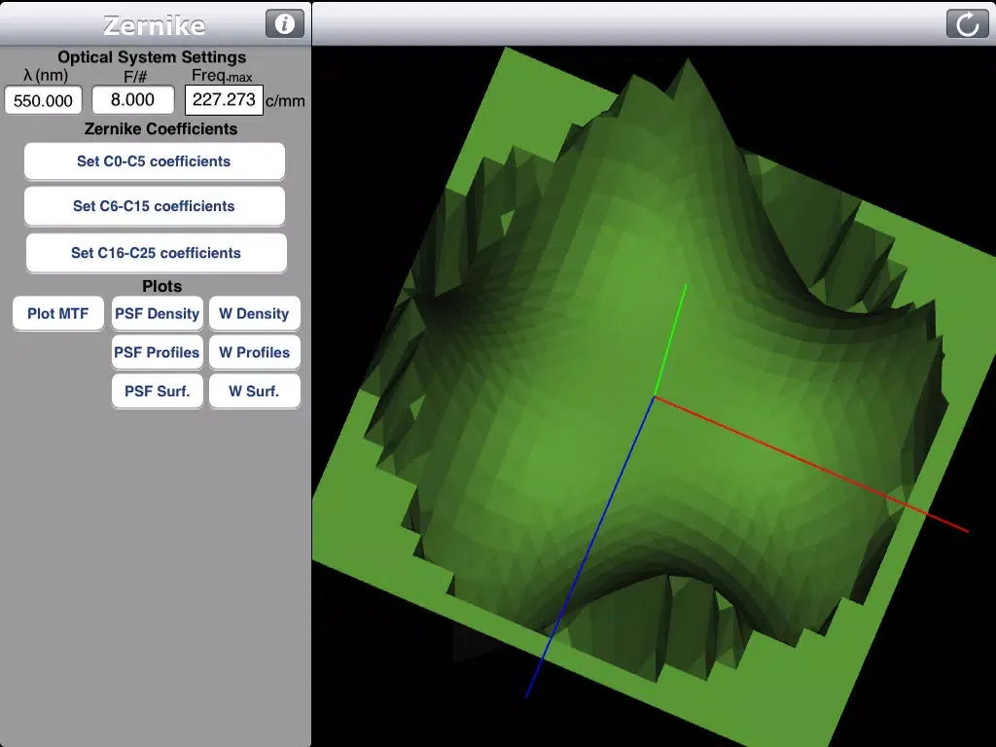Tap the refresh icon in top bar
The height and width of the screenshot is (747, 996).
point(967,24)
